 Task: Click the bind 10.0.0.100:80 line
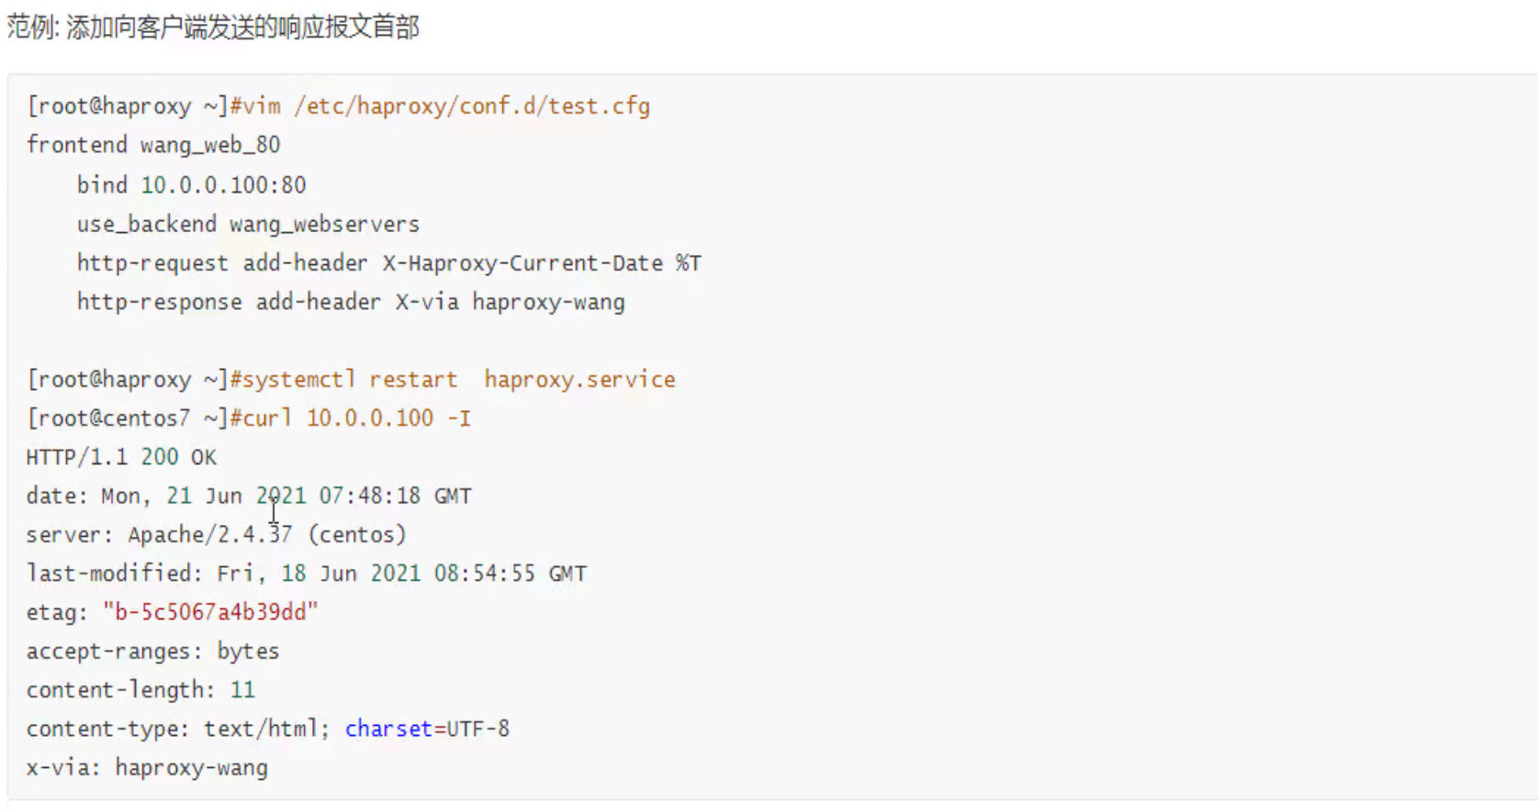tap(191, 185)
